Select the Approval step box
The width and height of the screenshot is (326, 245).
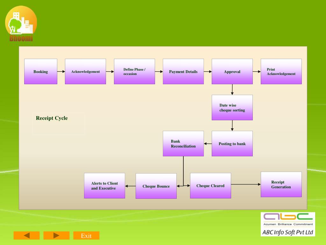232,71
